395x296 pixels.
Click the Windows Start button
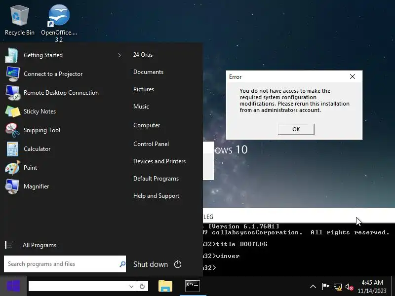pyautogui.click(x=13, y=286)
